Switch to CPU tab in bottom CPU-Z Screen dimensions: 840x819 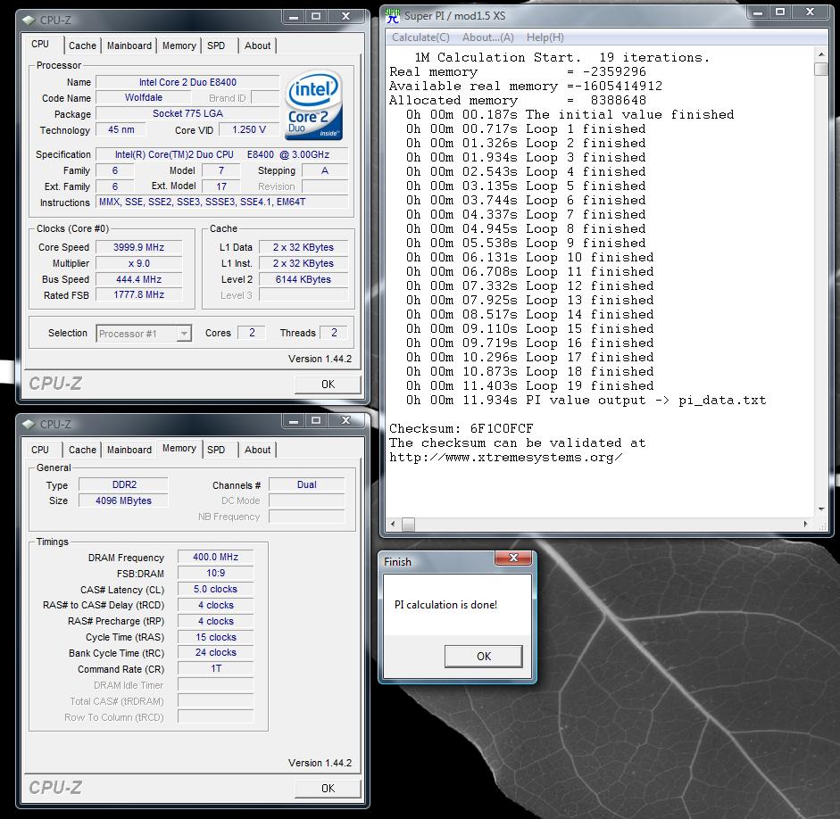click(40, 451)
